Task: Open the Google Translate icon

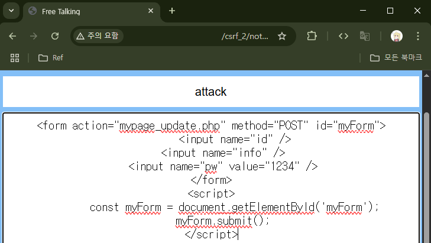Action: coord(365,36)
